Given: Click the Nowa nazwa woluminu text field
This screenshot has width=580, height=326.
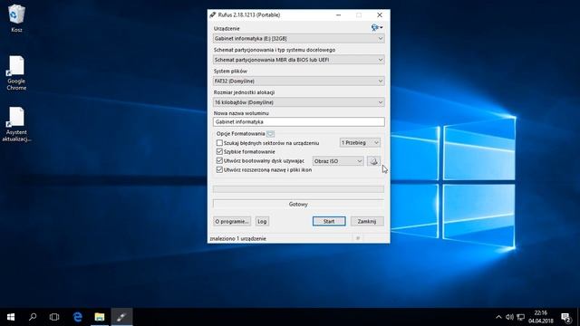Looking at the screenshot, I should (x=298, y=121).
